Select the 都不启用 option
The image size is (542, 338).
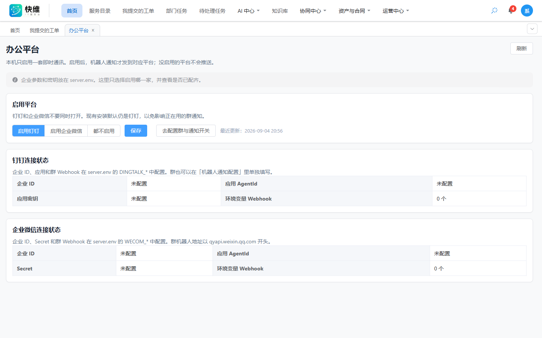104,131
